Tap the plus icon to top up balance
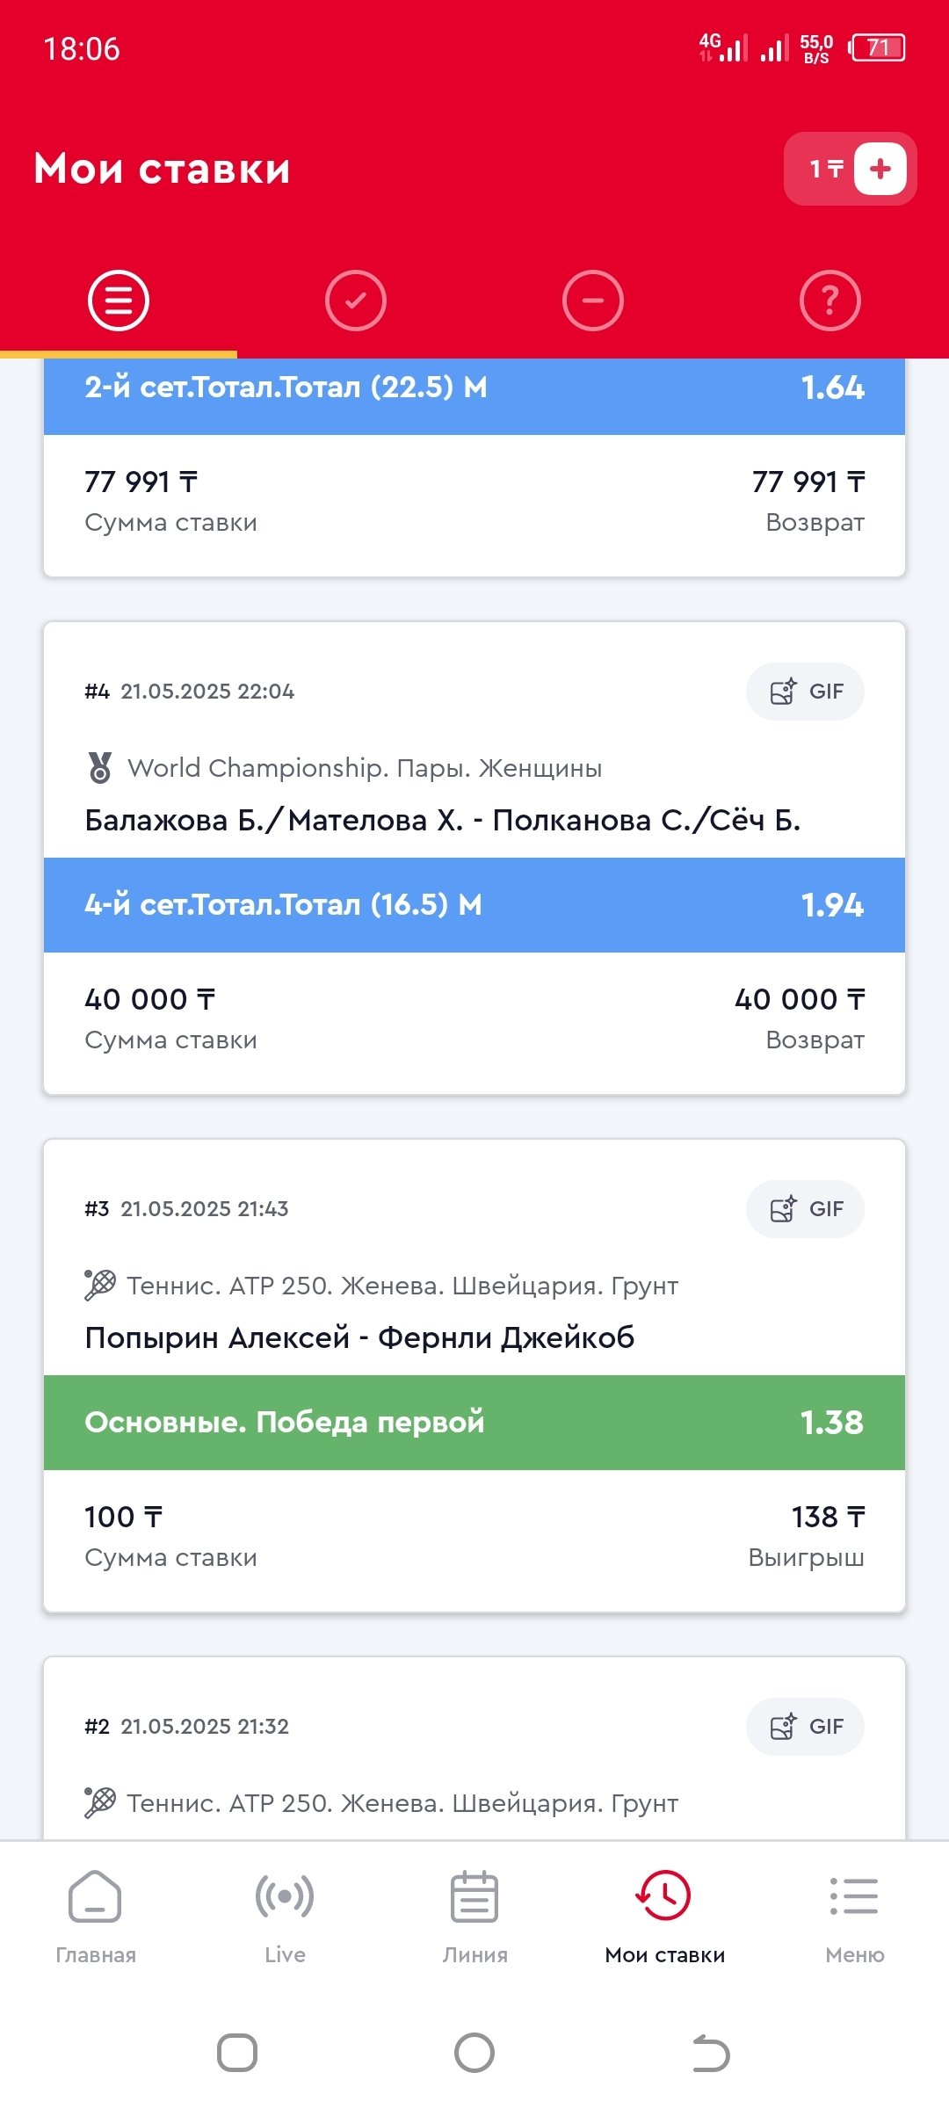 click(880, 169)
